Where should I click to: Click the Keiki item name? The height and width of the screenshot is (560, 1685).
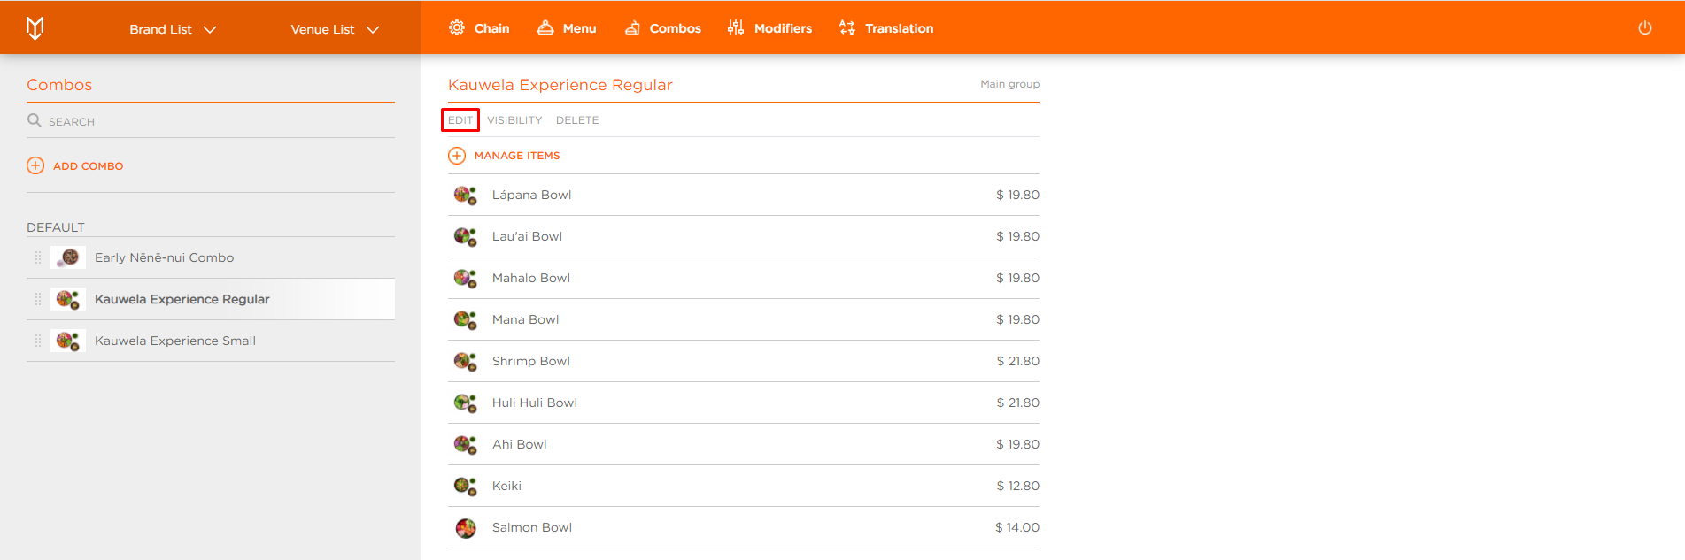[x=506, y=486]
